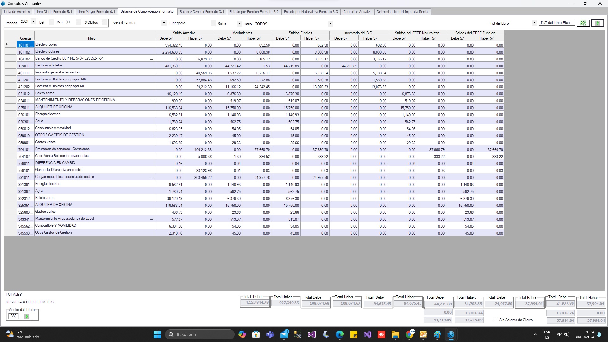
Task: Enable the Sin Asiento de Cierre checkbox
Action: (496, 320)
